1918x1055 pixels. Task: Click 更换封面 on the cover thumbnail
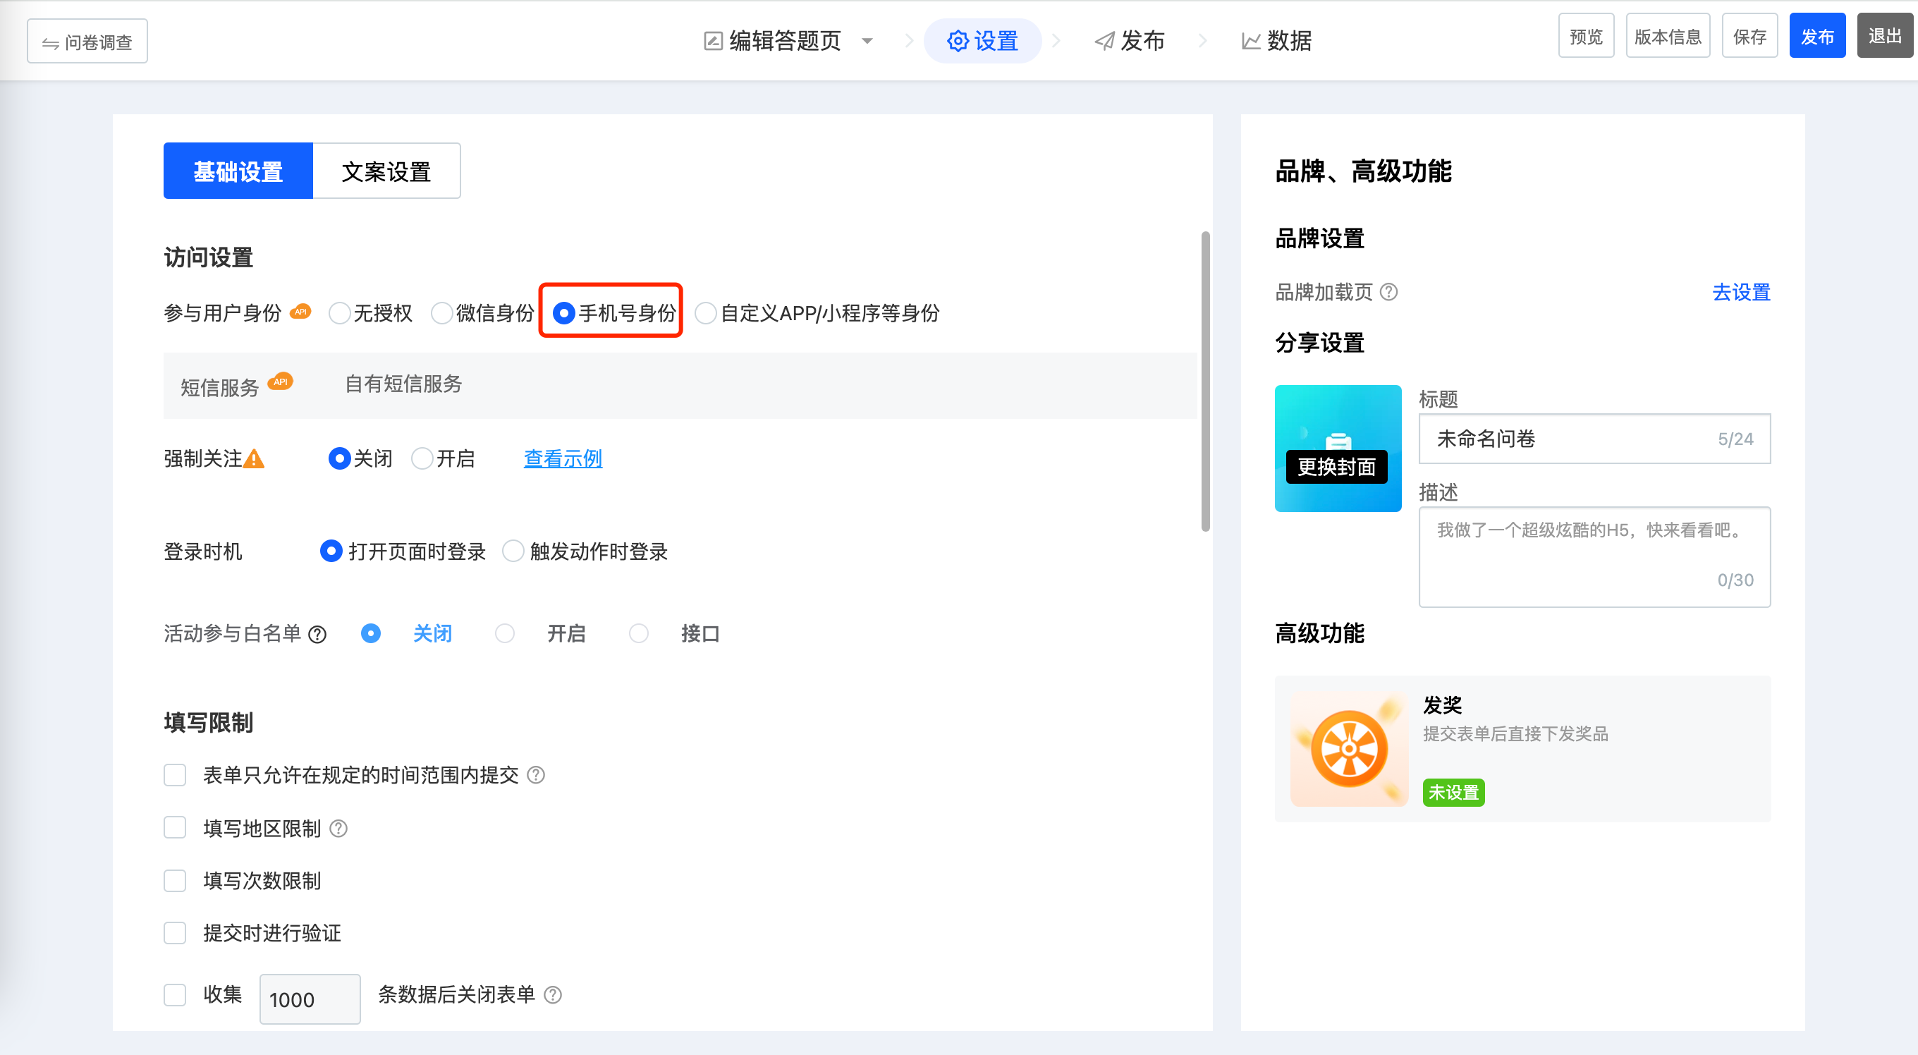(1336, 467)
